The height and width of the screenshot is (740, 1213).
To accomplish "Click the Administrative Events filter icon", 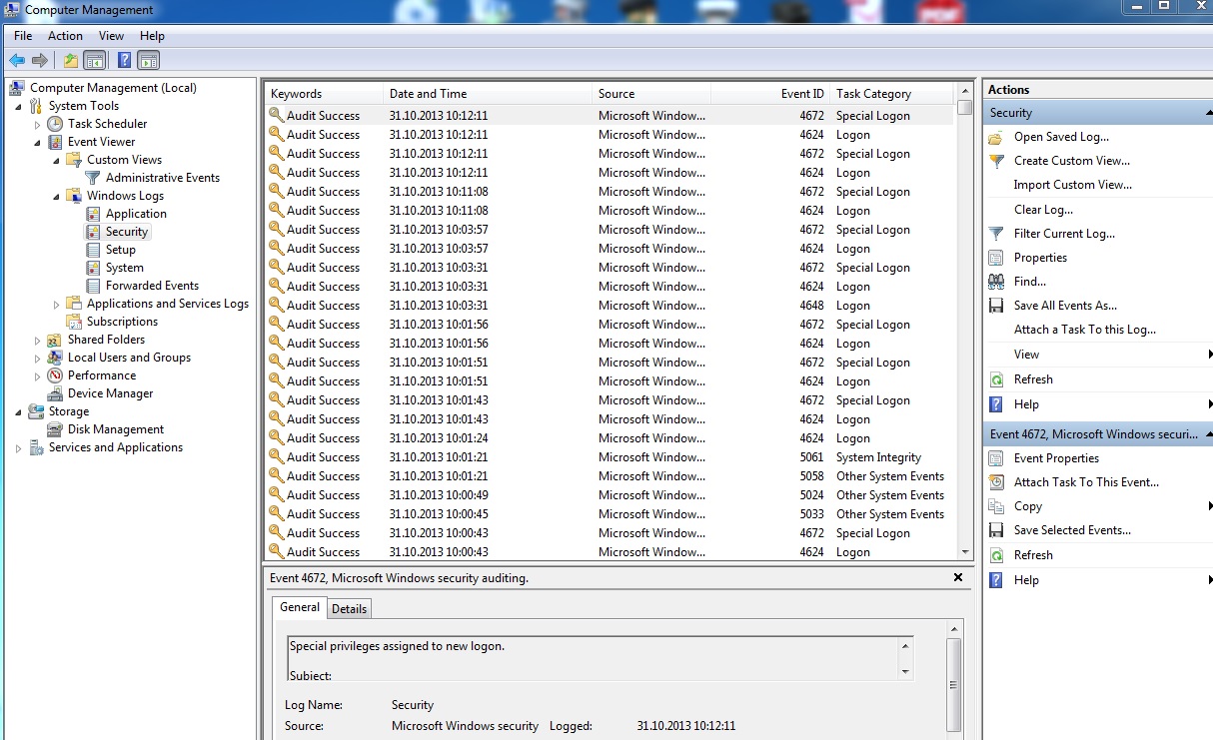I will click(x=94, y=178).
